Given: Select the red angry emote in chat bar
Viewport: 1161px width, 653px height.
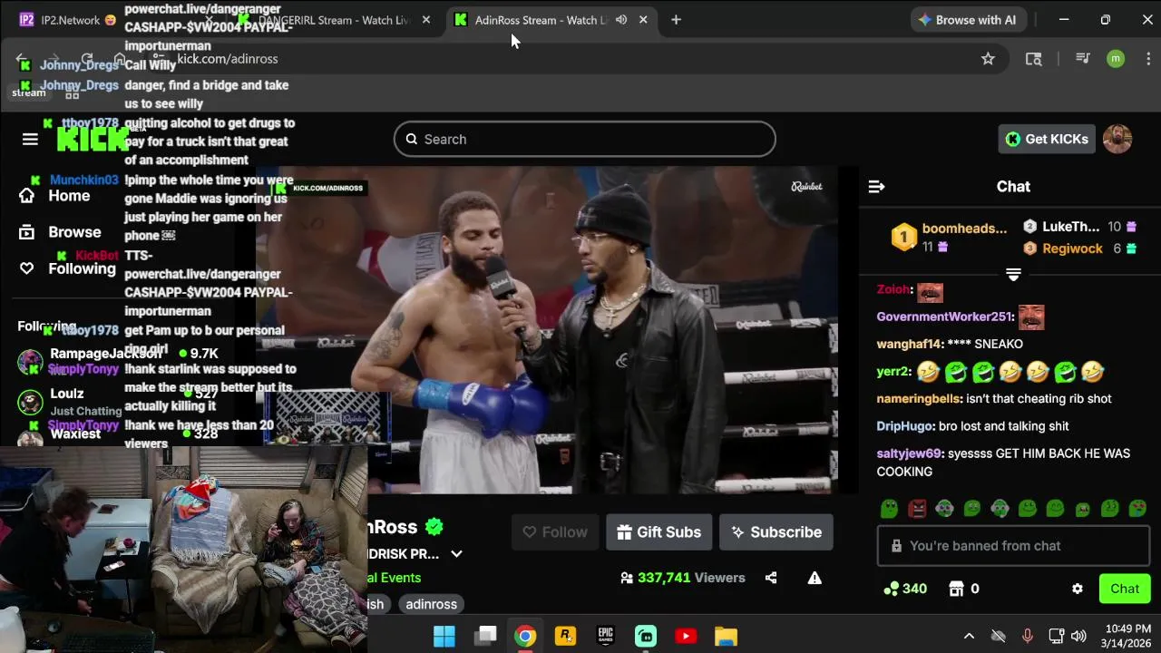Looking at the screenshot, I should (917, 509).
